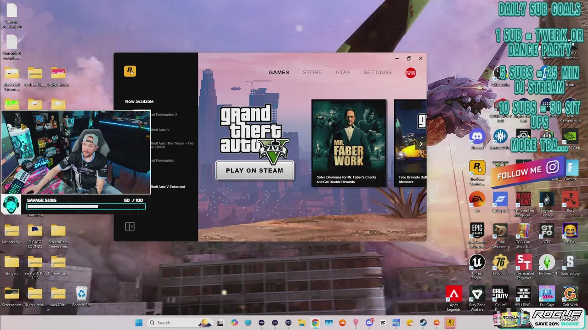Viewport: 588px width, 330px height.
Task: Click the Grand Theft Auto Five logo
Action: tap(254, 134)
